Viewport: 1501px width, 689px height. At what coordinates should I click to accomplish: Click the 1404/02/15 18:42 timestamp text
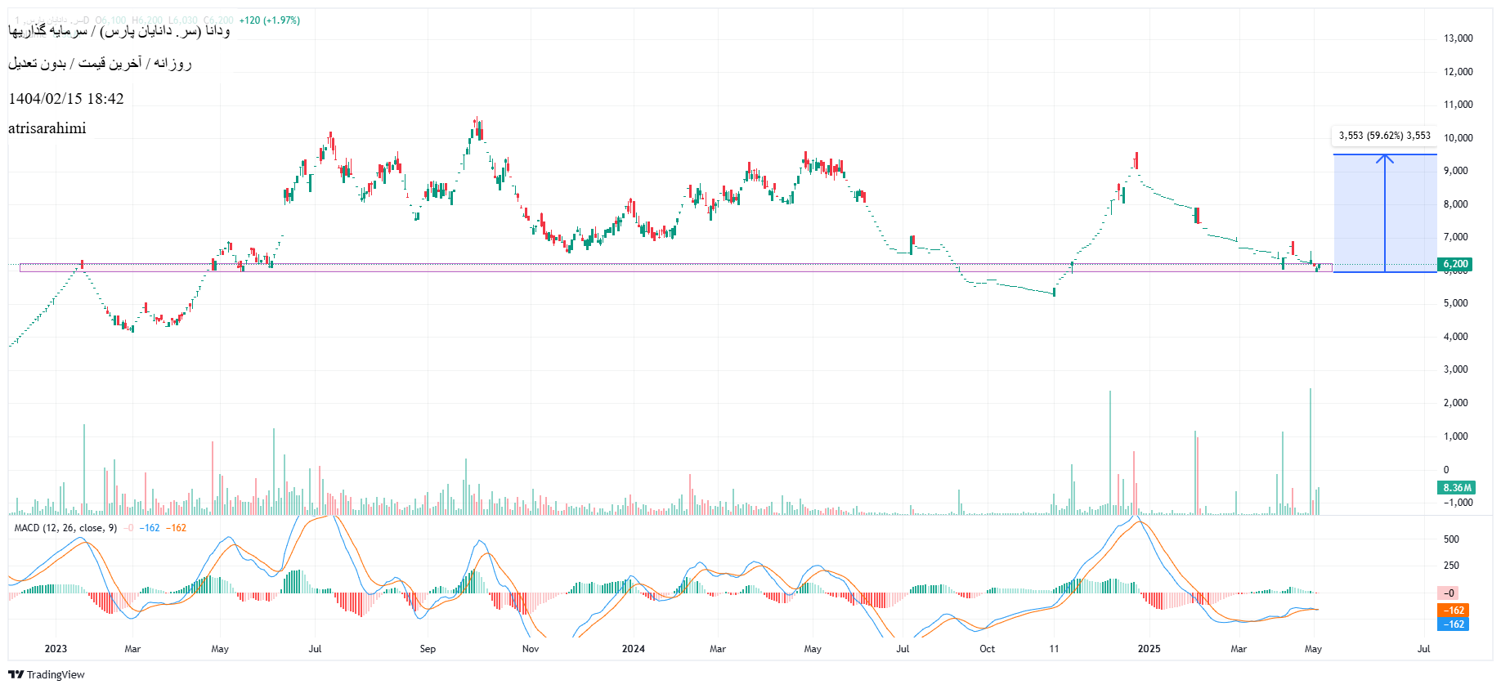(66, 99)
